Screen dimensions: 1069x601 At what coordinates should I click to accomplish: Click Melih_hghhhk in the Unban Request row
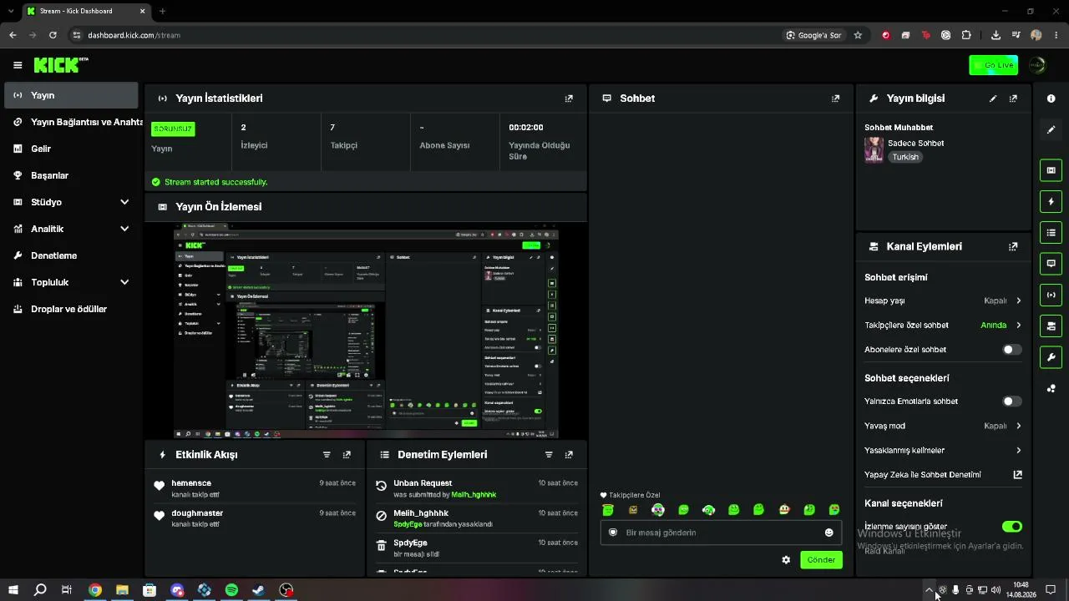tap(474, 495)
